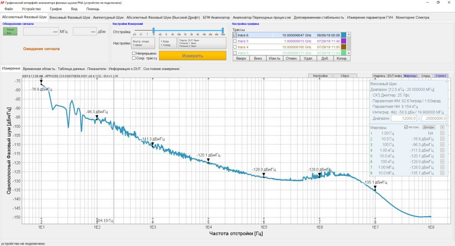
Task: Close the Вносимый Шум statistics panel
Action: (447, 82)
